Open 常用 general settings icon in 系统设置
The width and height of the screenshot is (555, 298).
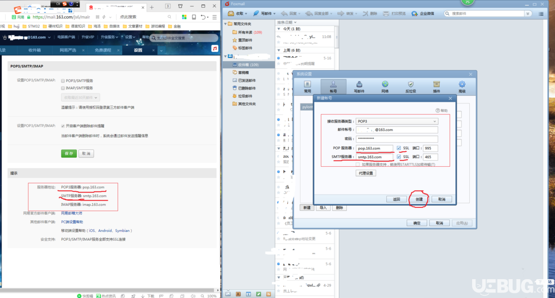click(x=307, y=84)
